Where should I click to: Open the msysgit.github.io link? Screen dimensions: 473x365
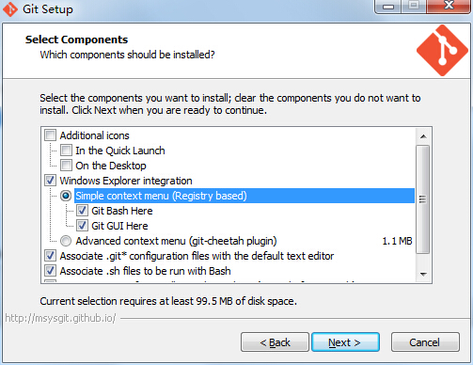coord(60,318)
